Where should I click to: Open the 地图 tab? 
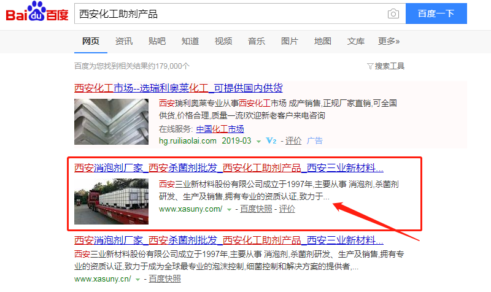323,41
